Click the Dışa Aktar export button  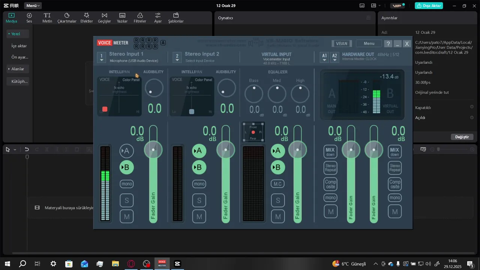(x=429, y=6)
